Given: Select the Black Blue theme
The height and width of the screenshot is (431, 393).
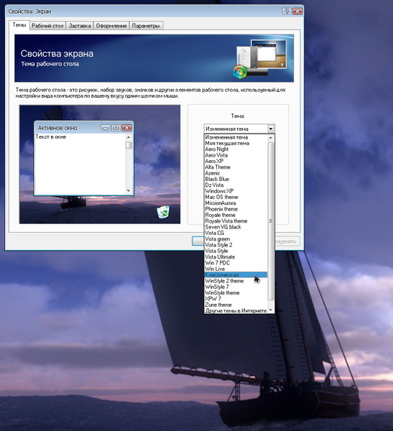Looking at the screenshot, I should point(236,179).
